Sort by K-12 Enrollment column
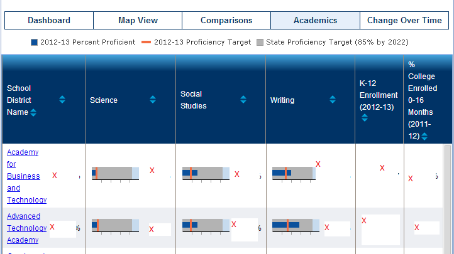Viewport: 454px width, 254px height. point(365,117)
